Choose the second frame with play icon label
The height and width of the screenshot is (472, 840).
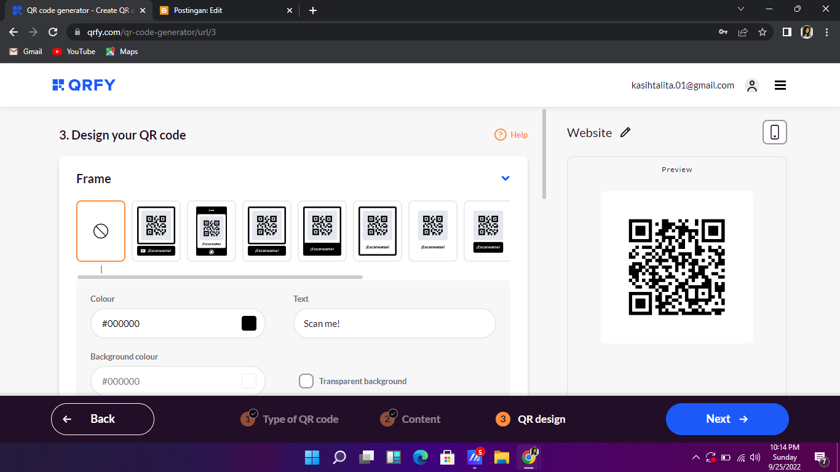[x=156, y=231]
